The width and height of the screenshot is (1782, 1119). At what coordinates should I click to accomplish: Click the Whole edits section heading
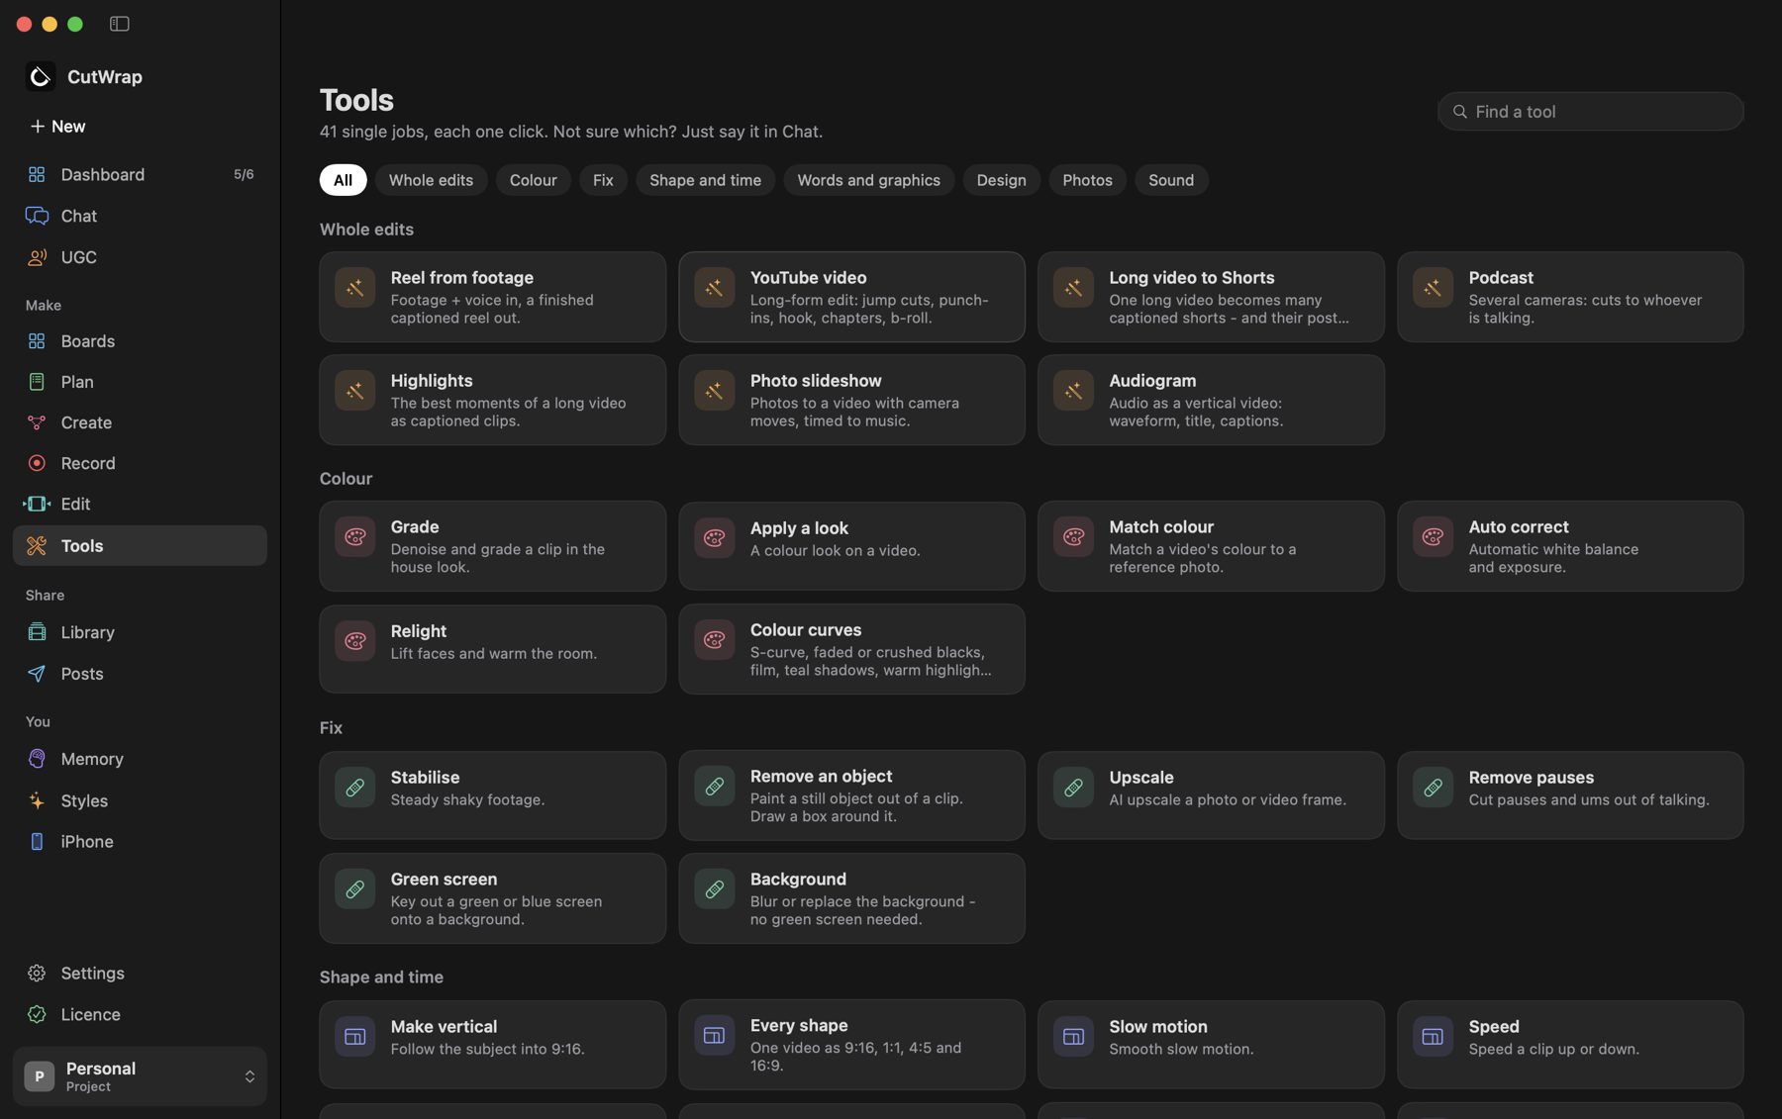[x=366, y=230]
